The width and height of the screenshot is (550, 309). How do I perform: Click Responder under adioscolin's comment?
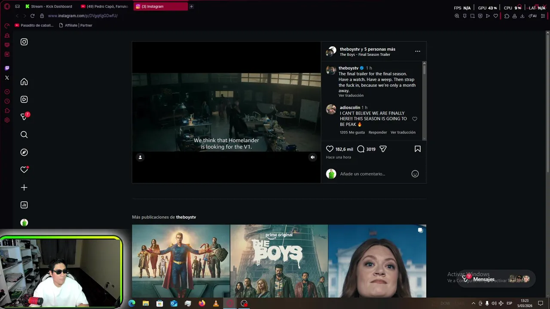pos(378,132)
